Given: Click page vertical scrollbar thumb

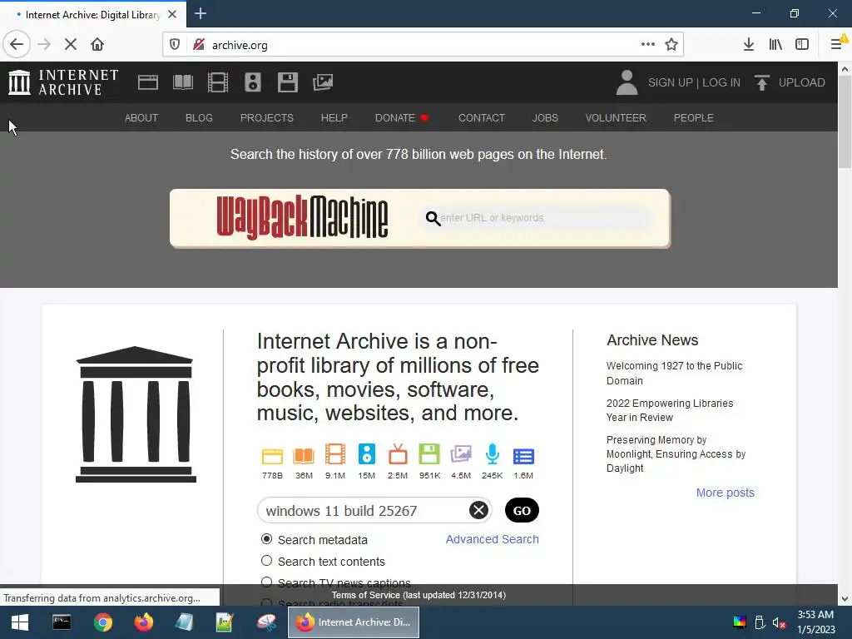Looking at the screenshot, I should [x=845, y=122].
